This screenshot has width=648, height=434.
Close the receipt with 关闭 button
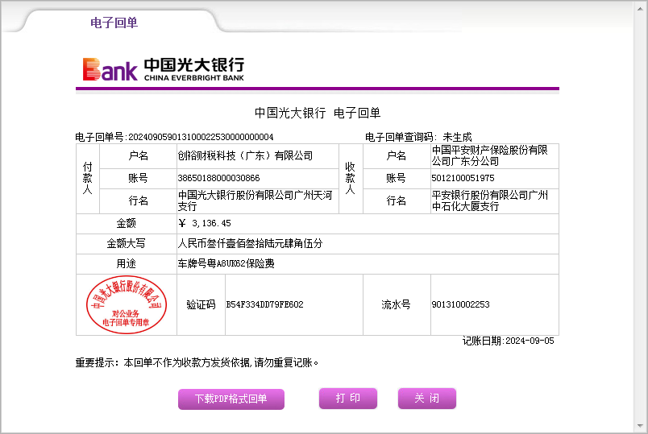[x=426, y=399]
